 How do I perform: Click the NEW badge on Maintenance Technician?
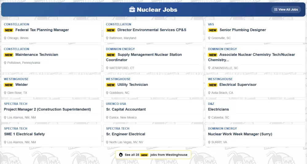(9, 55)
